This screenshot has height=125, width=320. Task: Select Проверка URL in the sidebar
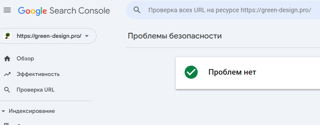click(35, 90)
